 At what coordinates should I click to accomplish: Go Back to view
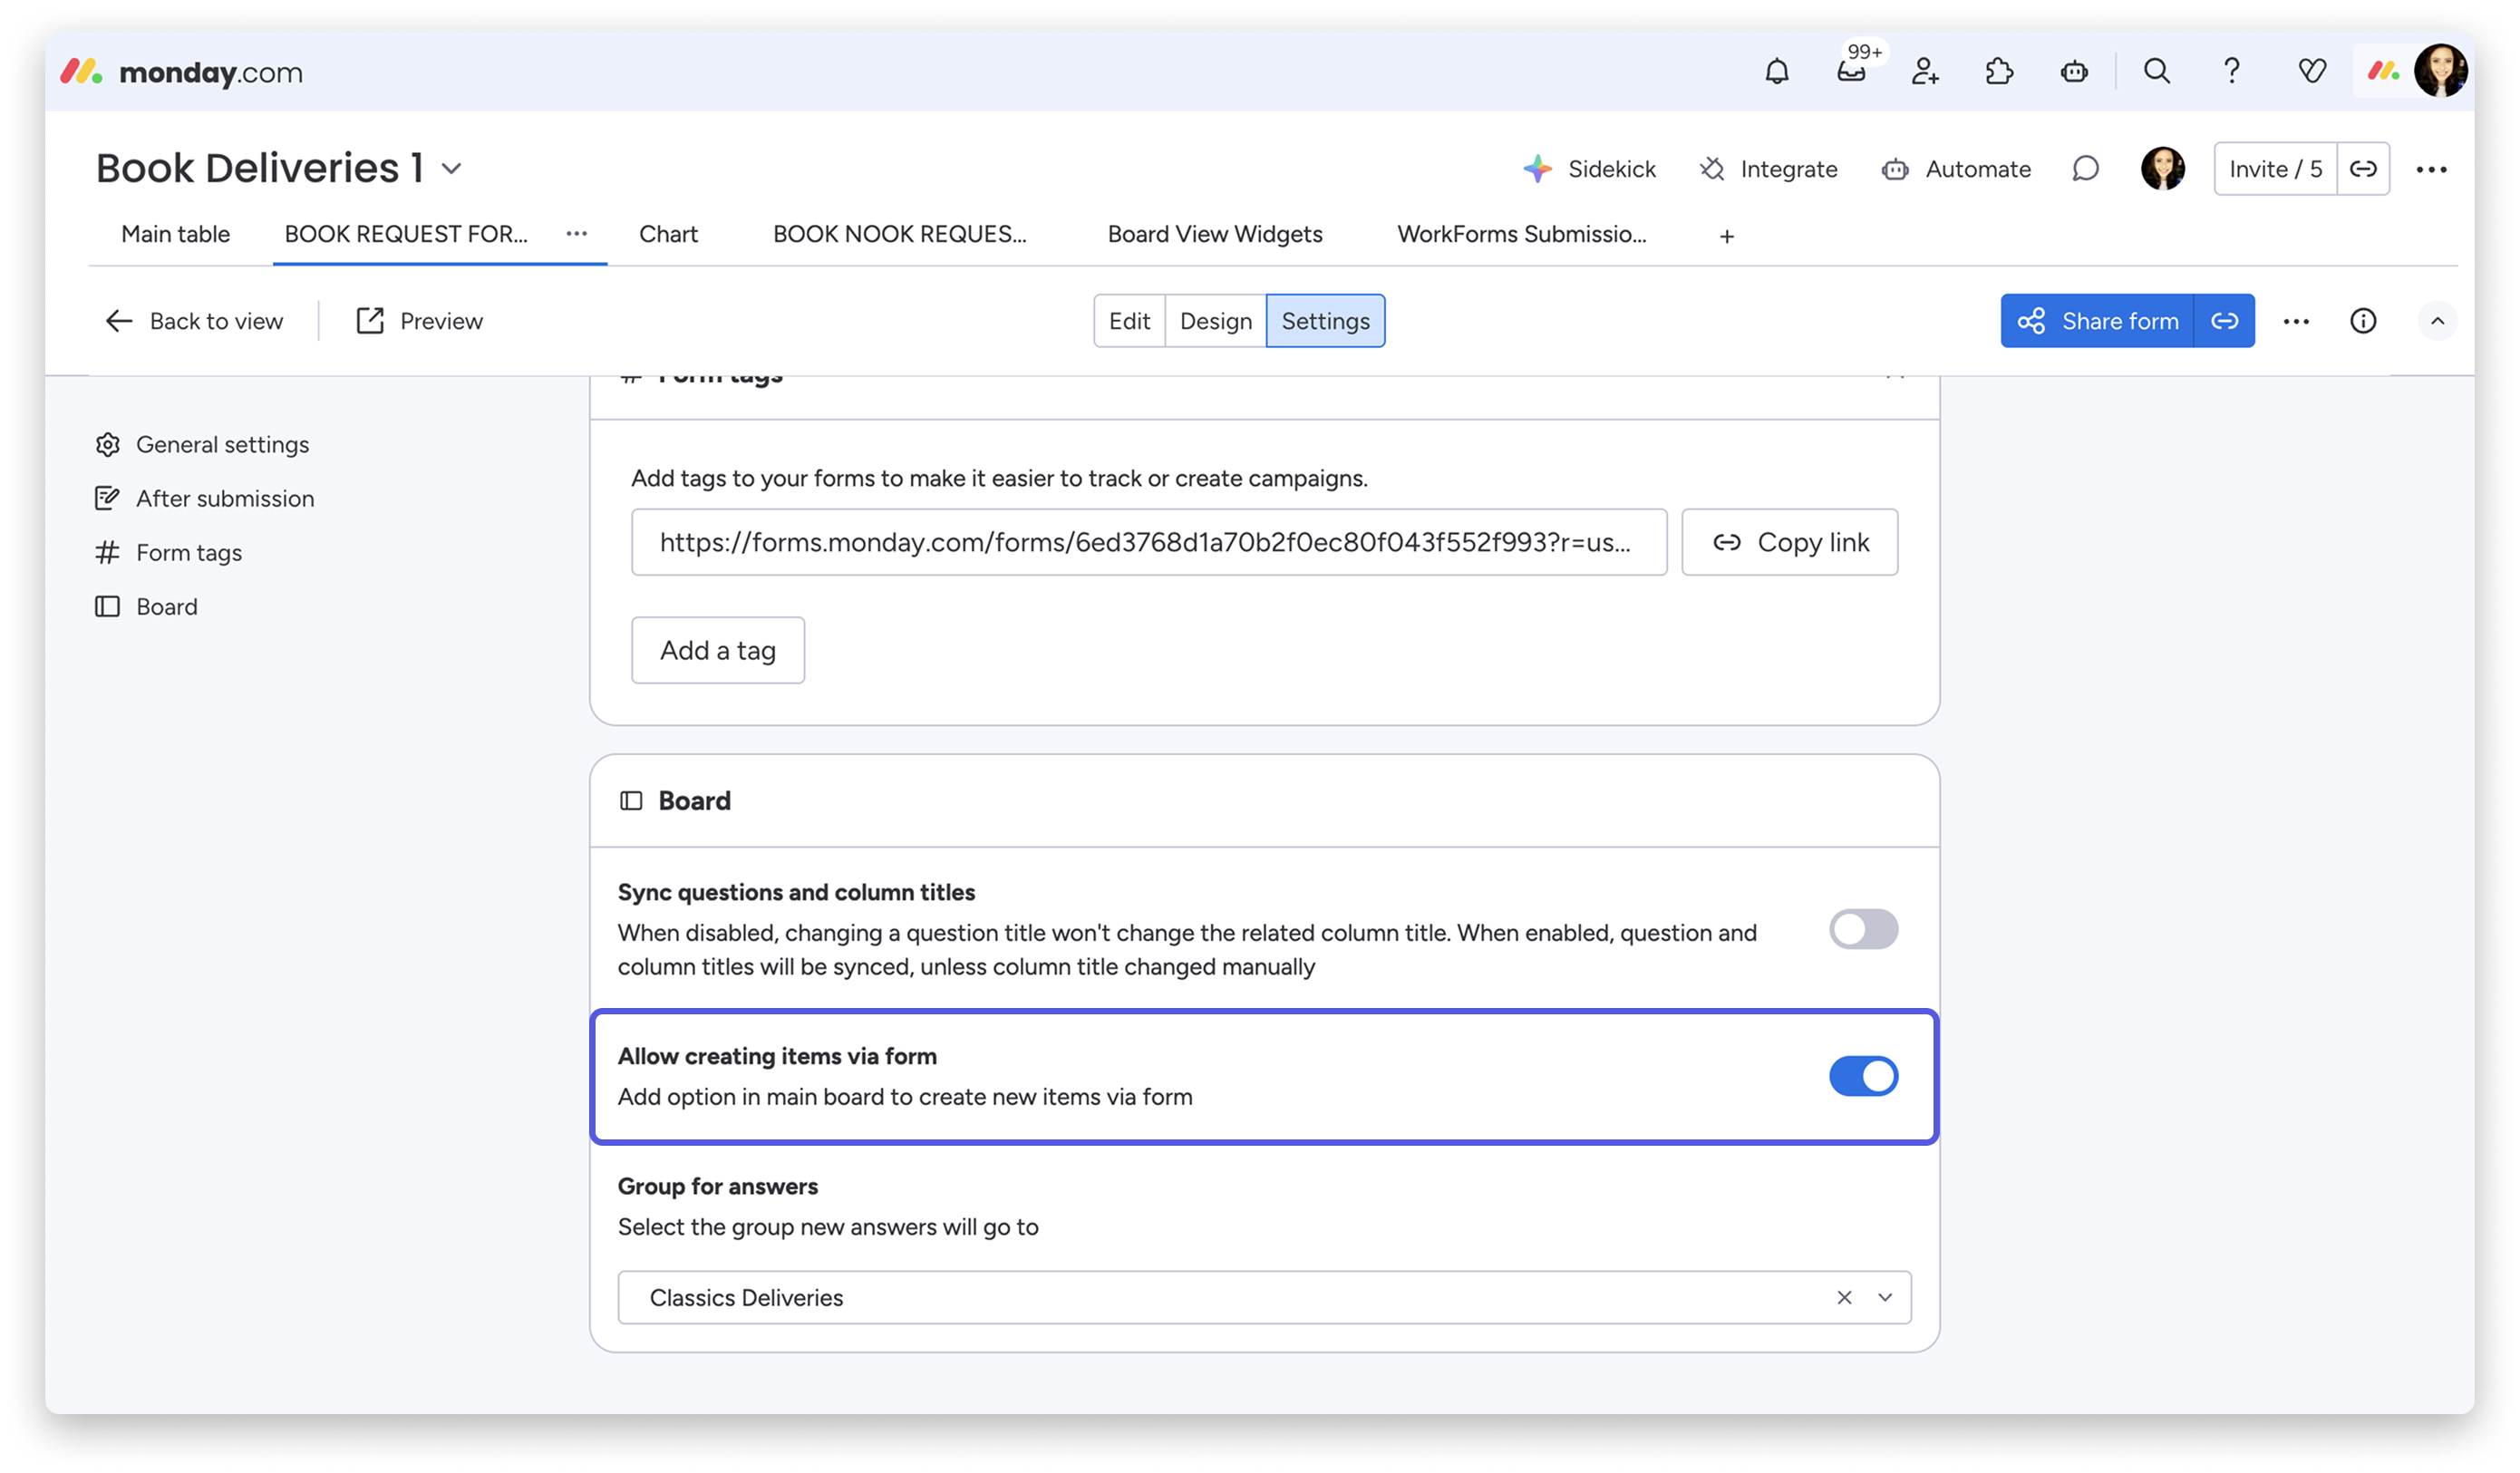tap(194, 321)
